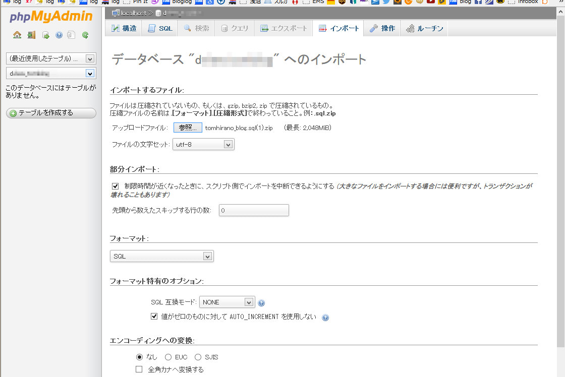The image size is (565, 377).
Task: Click the skip rows count input field
Action: point(254,210)
